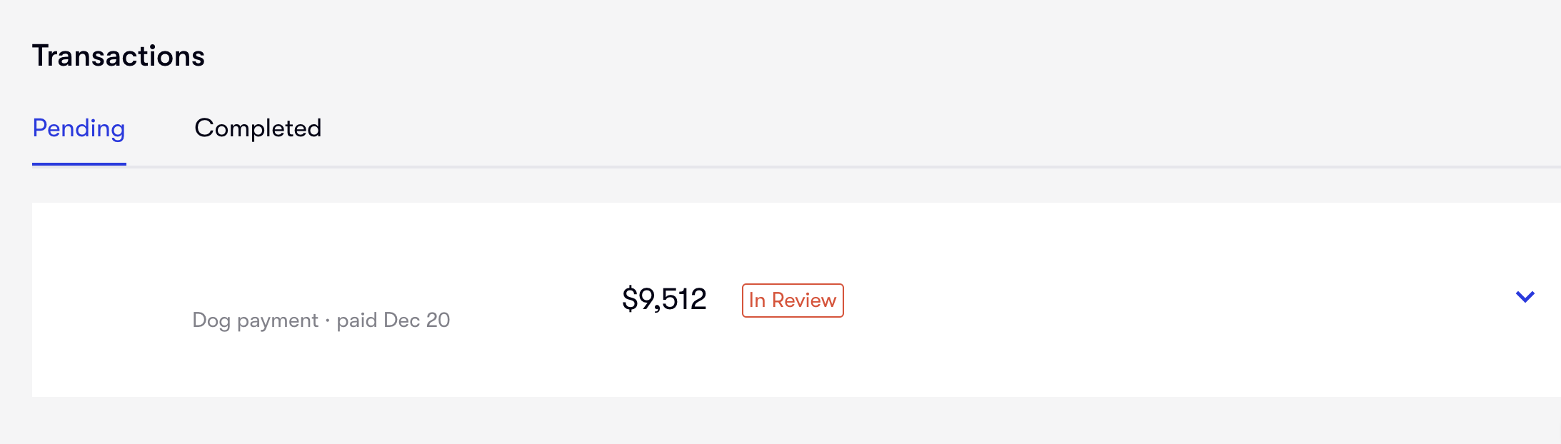Viewport: 1561px width, 444px height.
Task: Click the Transactions heading
Action: point(119,56)
